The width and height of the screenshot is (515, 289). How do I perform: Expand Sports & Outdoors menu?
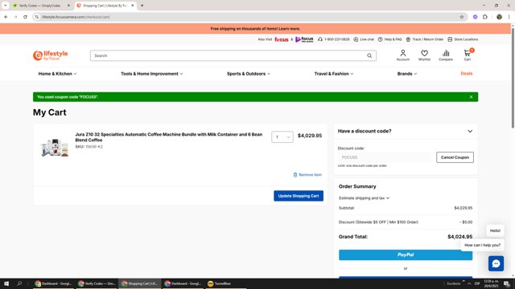[x=249, y=74]
